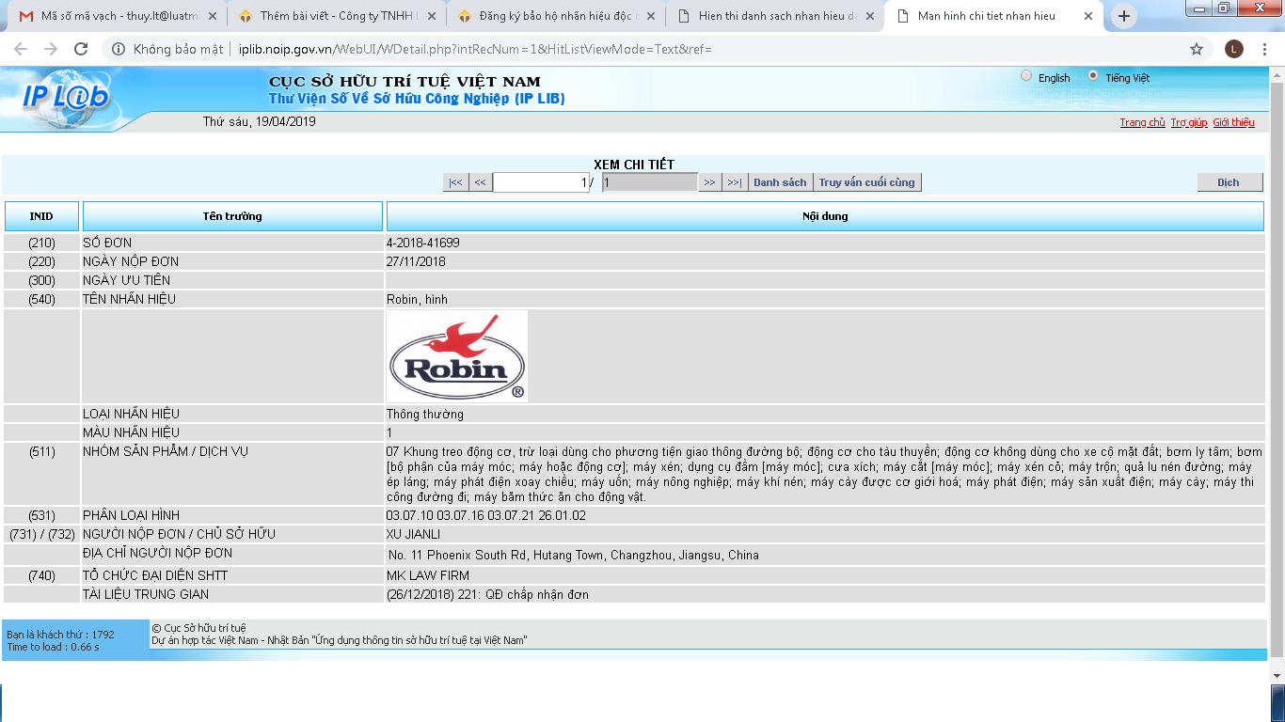Click 'QĐ chấp nhận đơn' document entry
The width and height of the screenshot is (1285, 722).
click(x=487, y=594)
